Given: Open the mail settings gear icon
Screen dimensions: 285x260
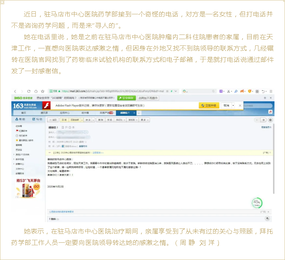Looking at the screenshot, I should (x=270, y=120).
